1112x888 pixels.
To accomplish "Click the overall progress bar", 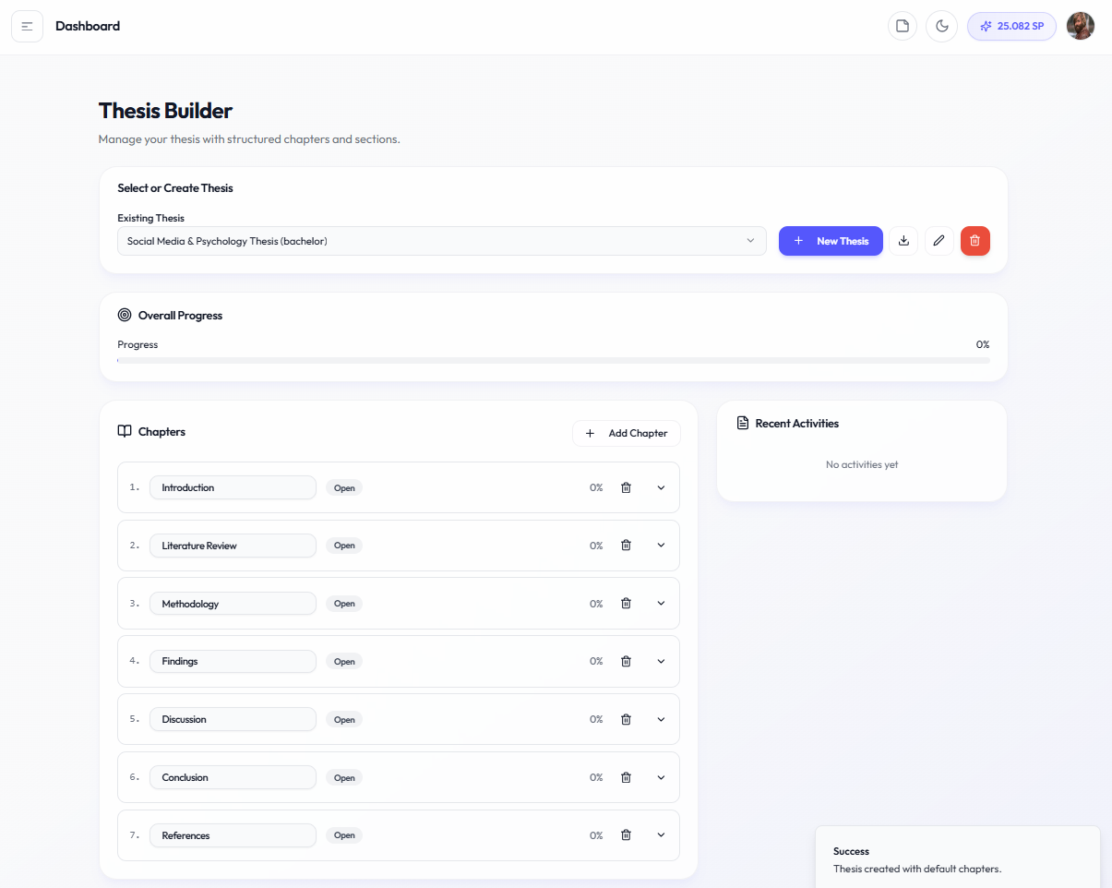I will [553, 360].
